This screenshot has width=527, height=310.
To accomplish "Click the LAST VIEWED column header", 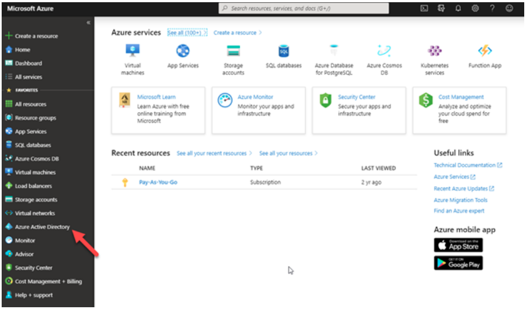I will (378, 168).
